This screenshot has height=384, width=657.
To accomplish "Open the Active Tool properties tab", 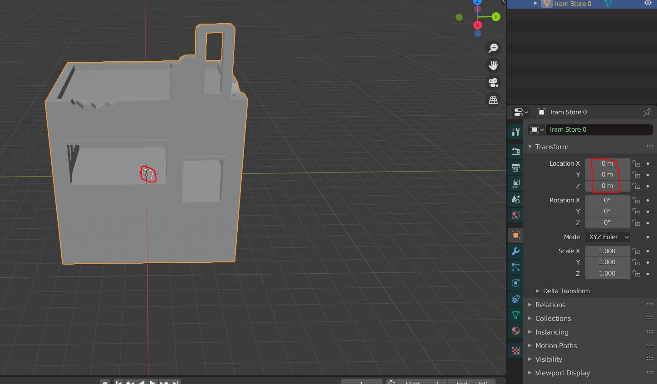I will pyautogui.click(x=515, y=132).
